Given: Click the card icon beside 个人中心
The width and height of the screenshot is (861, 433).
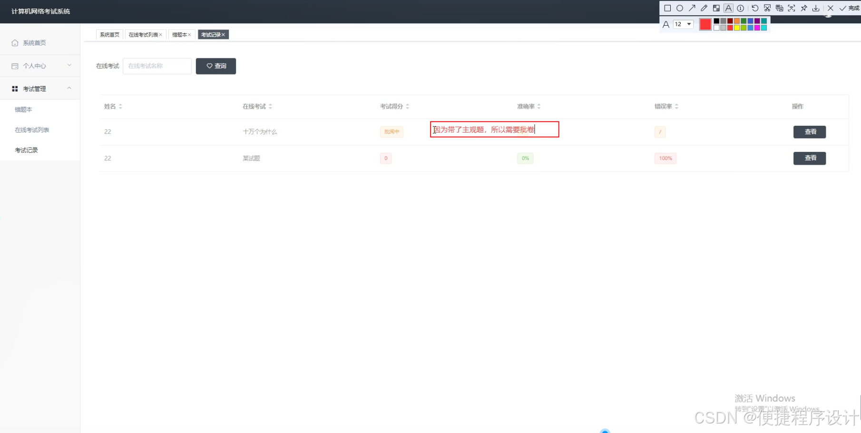Looking at the screenshot, I should coord(15,66).
